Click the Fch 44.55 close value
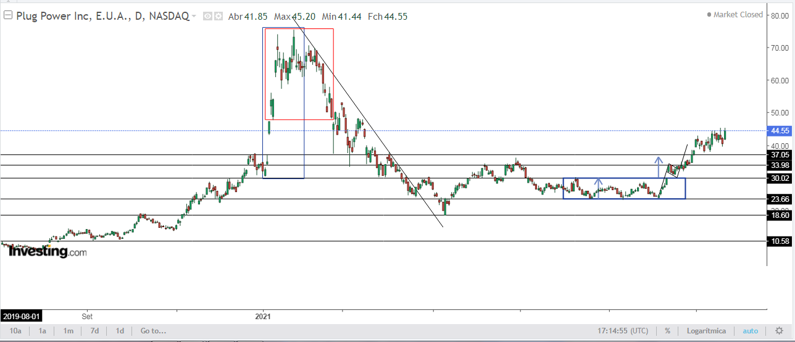The image size is (795, 342). pos(387,17)
